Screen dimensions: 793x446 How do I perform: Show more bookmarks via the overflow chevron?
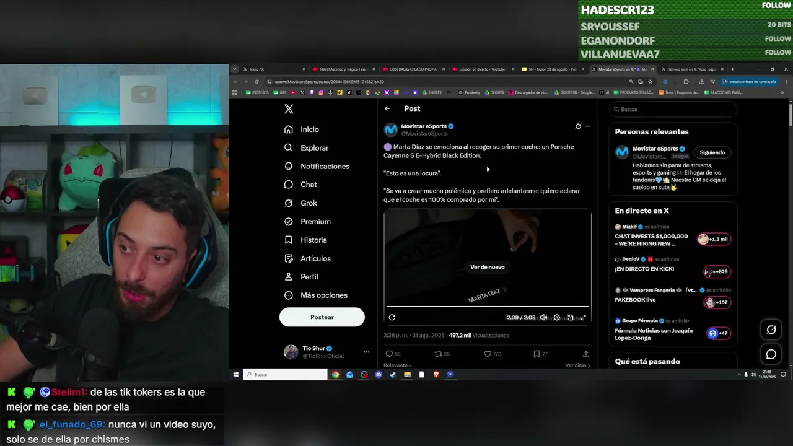782,92
